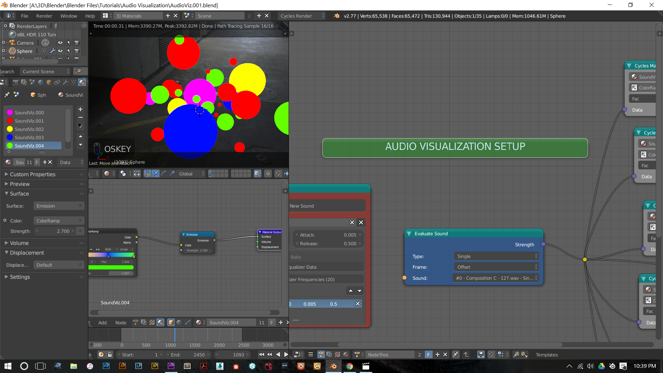Click the go to parent node tree arrow
The width and height of the screenshot is (663, 373).
pyautogui.click(x=466, y=355)
